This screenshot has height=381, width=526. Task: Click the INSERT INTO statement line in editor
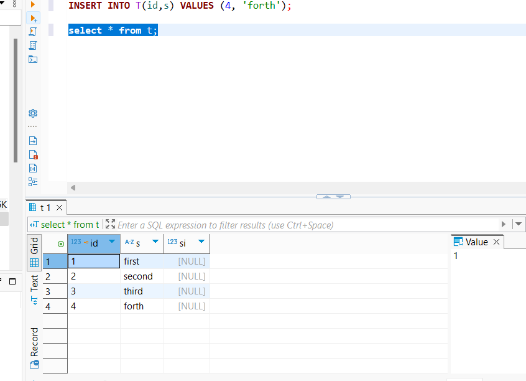point(180,6)
